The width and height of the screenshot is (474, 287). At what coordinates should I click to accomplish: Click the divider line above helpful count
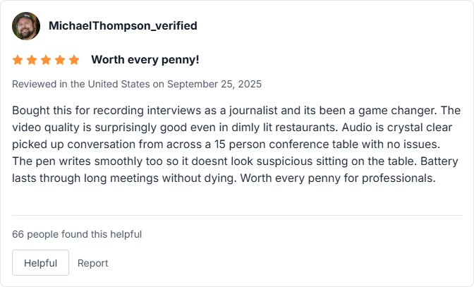(x=237, y=215)
